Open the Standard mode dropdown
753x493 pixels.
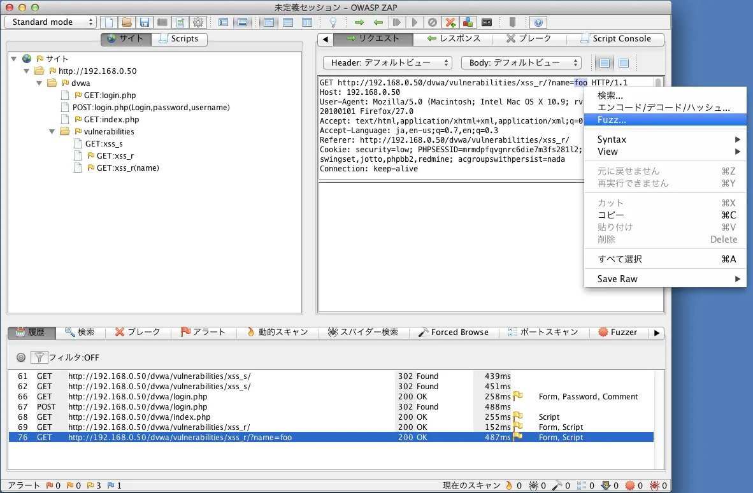pyautogui.click(x=50, y=22)
